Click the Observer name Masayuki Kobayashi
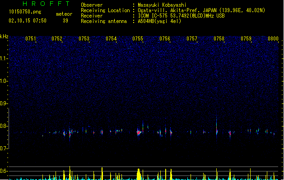The image size is (284, 180). (x=162, y=5)
